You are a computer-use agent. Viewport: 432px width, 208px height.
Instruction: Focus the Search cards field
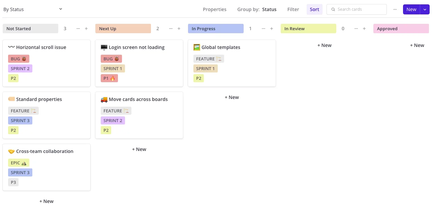pyautogui.click(x=357, y=9)
